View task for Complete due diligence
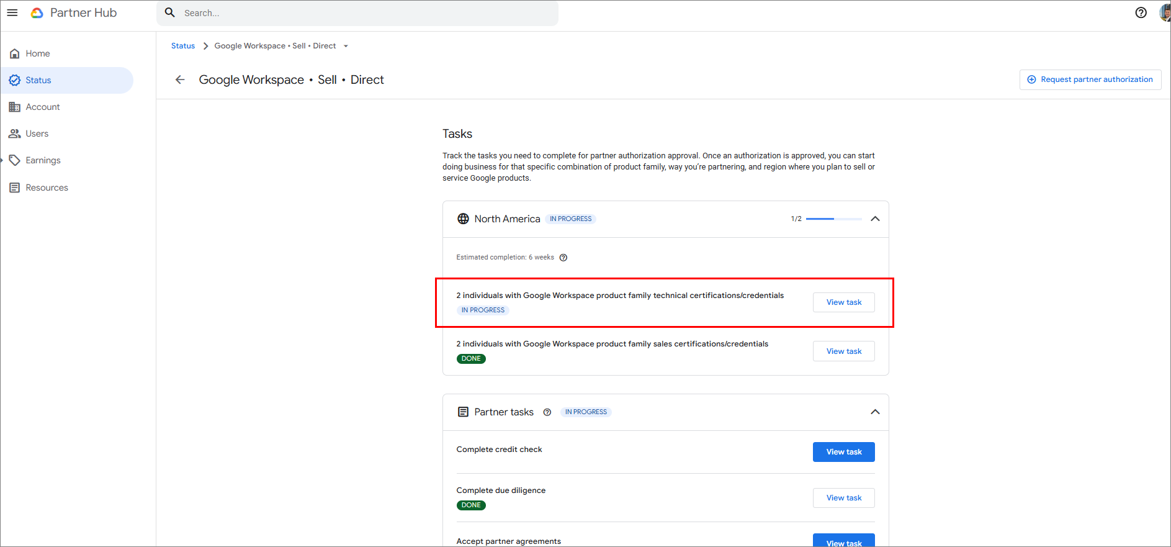Screen dimensions: 1171x547 point(844,498)
